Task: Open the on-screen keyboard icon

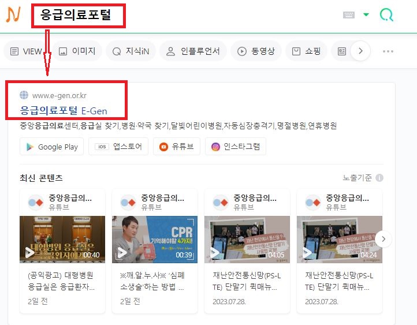Action: [x=349, y=14]
